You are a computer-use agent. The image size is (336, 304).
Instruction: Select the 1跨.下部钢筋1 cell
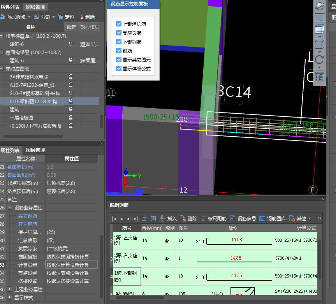click(x=127, y=276)
